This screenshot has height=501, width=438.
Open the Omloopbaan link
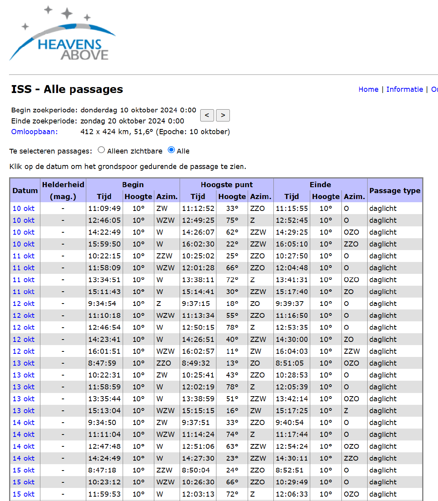34,132
